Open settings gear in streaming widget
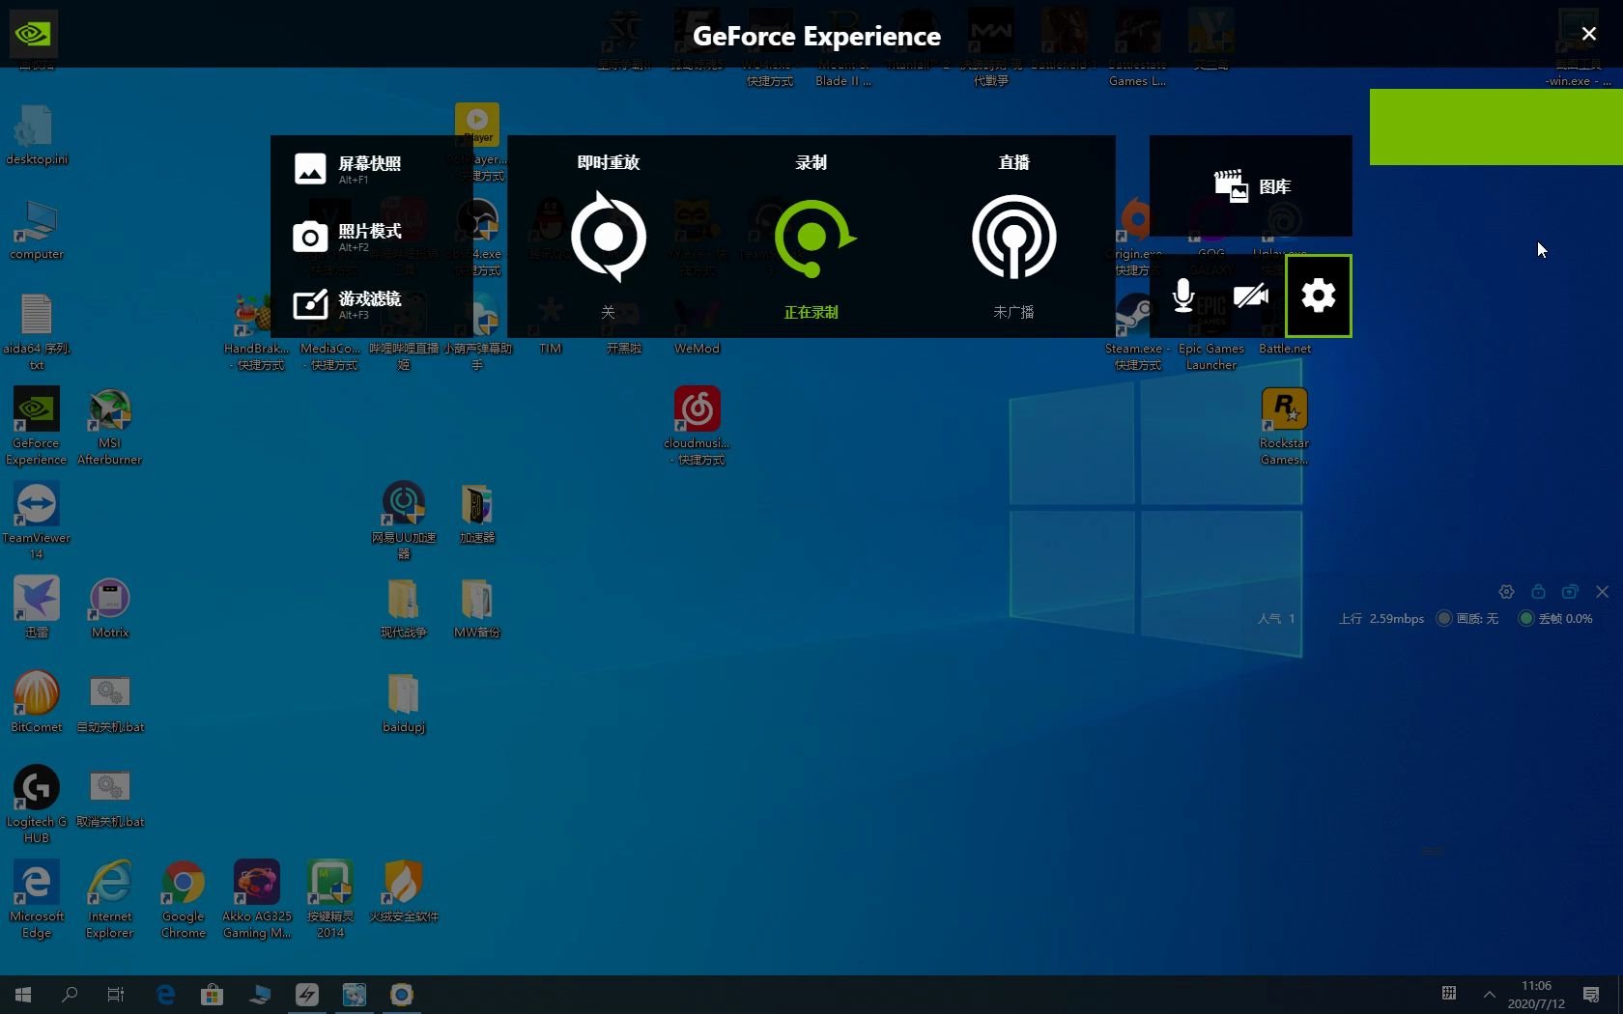 [1506, 592]
